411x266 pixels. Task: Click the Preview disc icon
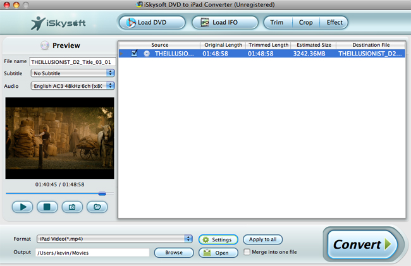[x=44, y=45]
